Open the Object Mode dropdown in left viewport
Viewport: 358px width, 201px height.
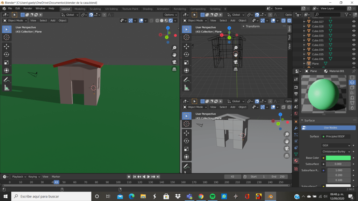pos(15,21)
